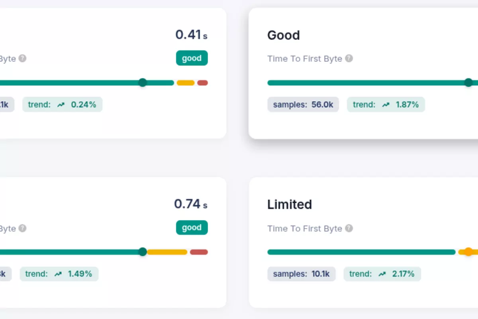Click the samples 56.0k chip on the Good card

pos(303,104)
